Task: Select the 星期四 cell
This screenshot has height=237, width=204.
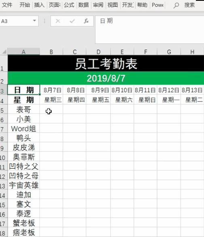Action: (74, 99)
